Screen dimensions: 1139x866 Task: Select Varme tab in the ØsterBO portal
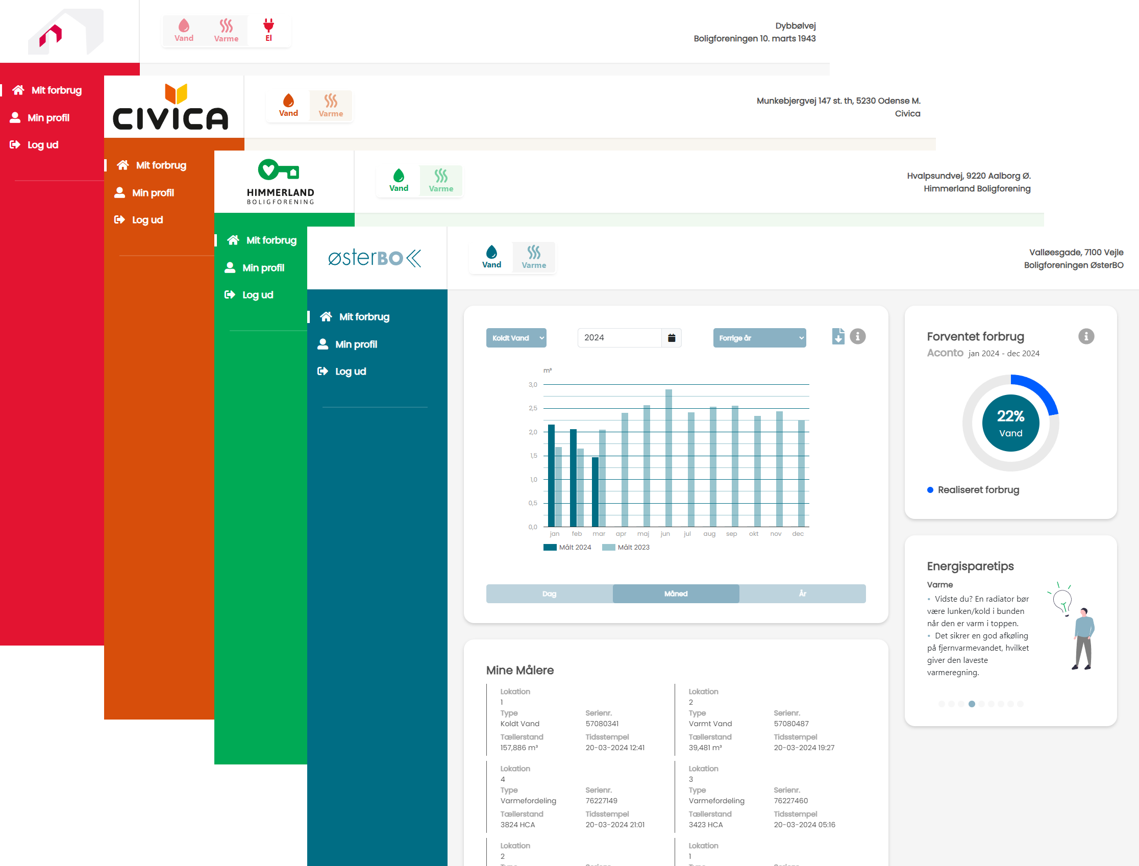point(533,257)
